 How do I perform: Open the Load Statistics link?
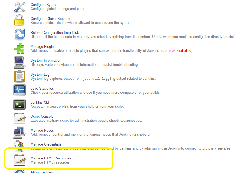click(x=42, y=88)
